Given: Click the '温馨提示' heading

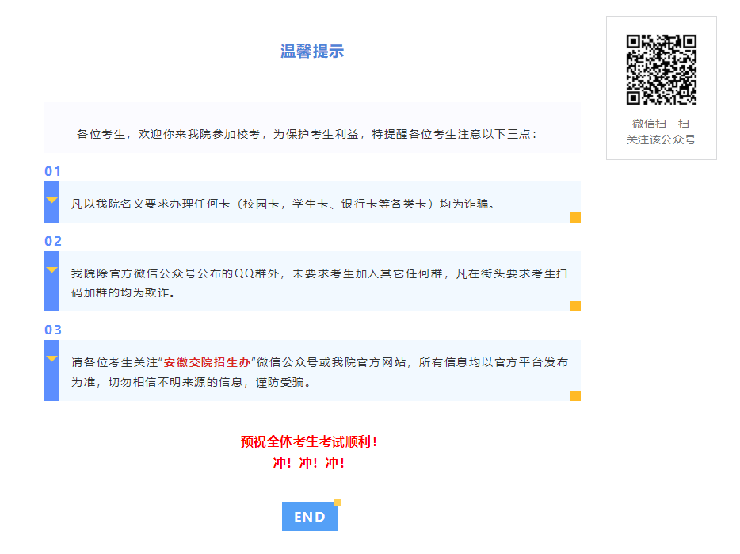Looking at the screenshot, I should point(312,52).
